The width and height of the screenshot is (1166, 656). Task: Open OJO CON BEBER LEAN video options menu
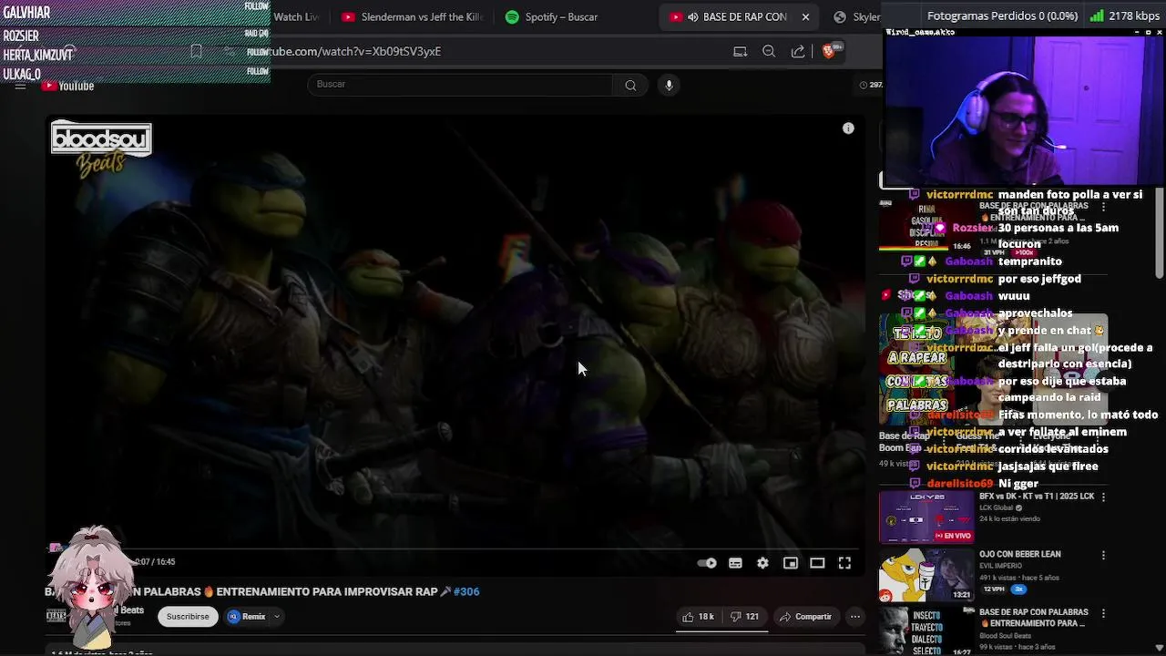coord(1103,555)
